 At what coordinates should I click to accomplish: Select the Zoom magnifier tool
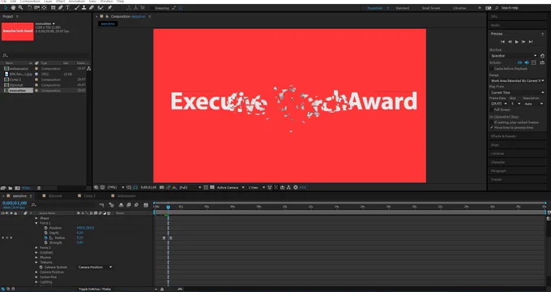pos(21,8)
